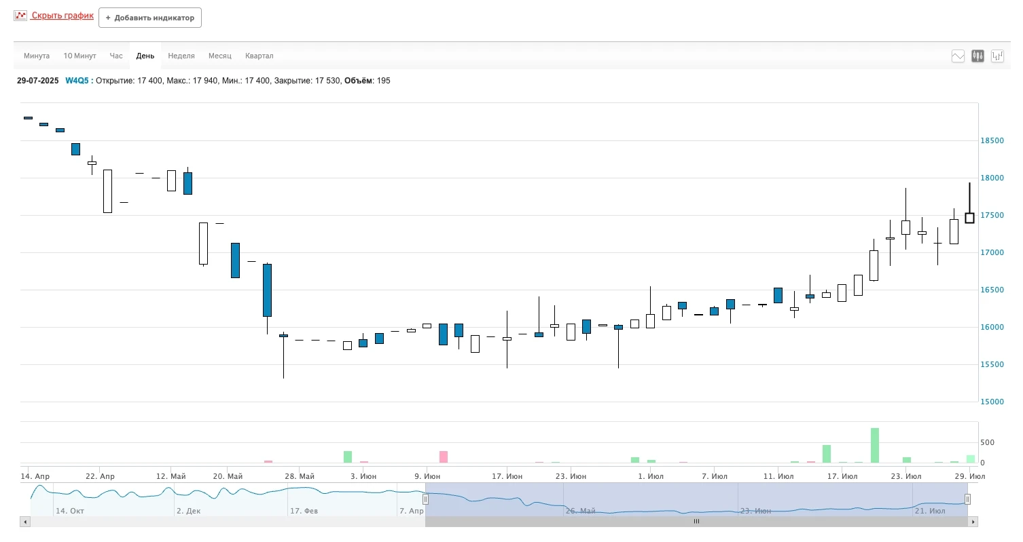This screenshot has height=542, width=1023.
Task: Choose the Квартал timeframe tab
Action: click(259, 56)
